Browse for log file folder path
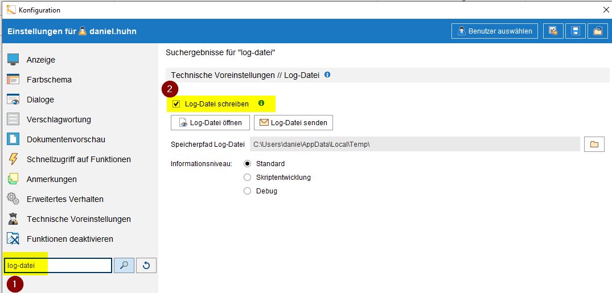612x293 pixels. 594,144
